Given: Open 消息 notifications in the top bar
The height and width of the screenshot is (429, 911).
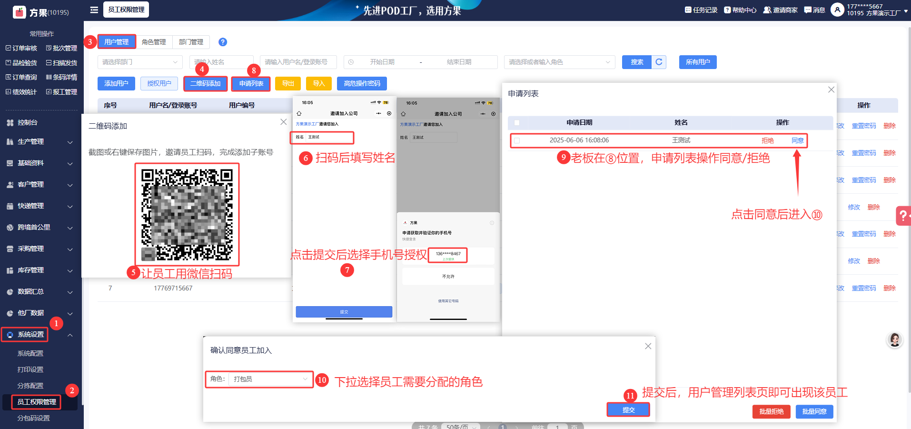Looking at the screenshot, I should 814,10.
